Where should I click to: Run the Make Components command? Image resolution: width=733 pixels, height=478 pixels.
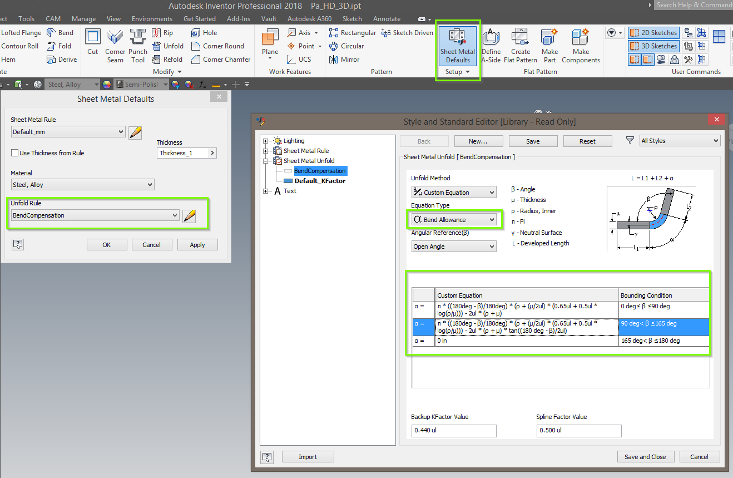(x=581, y=46)
